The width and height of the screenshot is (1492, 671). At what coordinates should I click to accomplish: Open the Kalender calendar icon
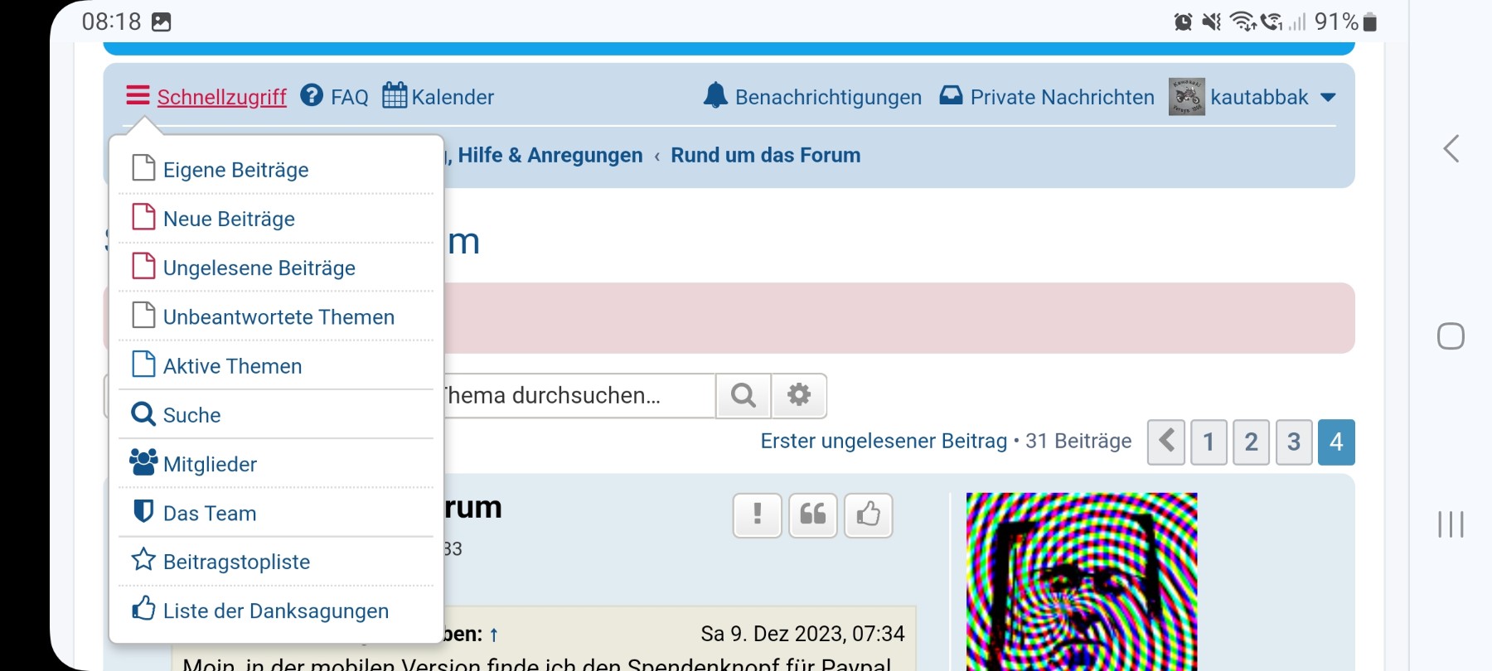(395, 96)
